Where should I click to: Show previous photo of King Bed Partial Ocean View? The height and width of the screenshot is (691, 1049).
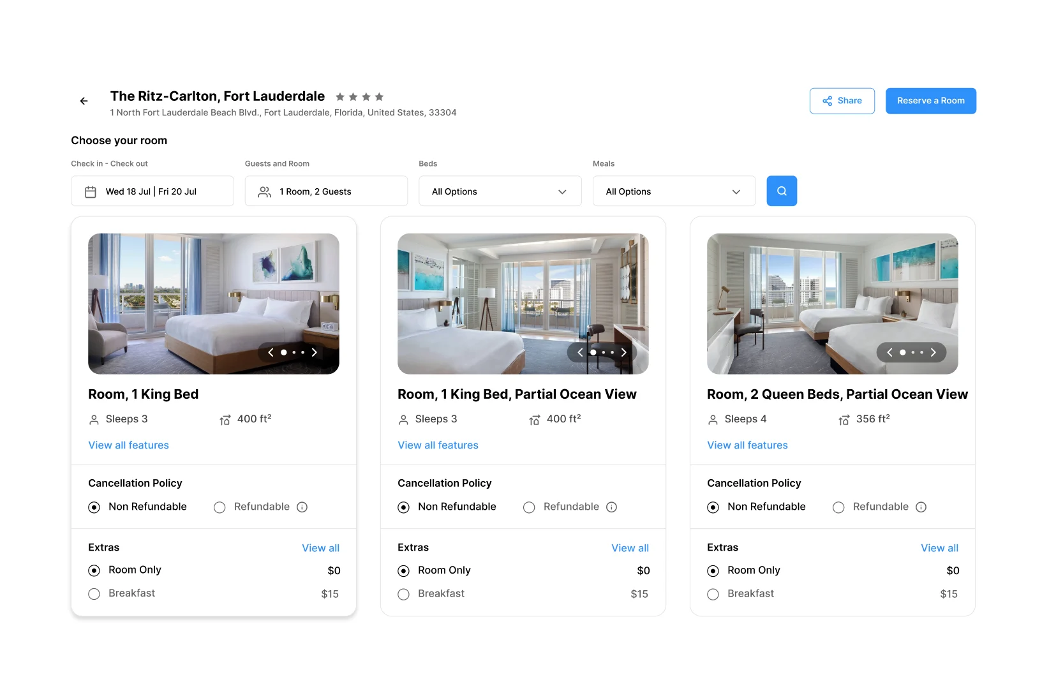[x=580, y=352]
